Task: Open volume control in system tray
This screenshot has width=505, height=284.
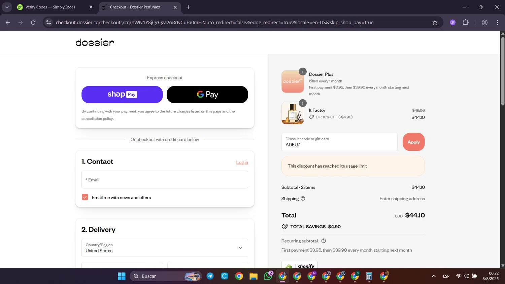Action: coord(467,276)
